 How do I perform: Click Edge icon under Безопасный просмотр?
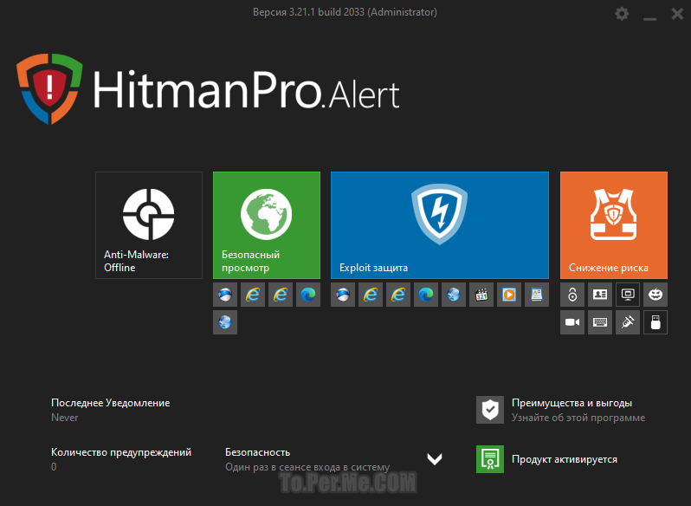pyautogui.click(x=308, y=295)
